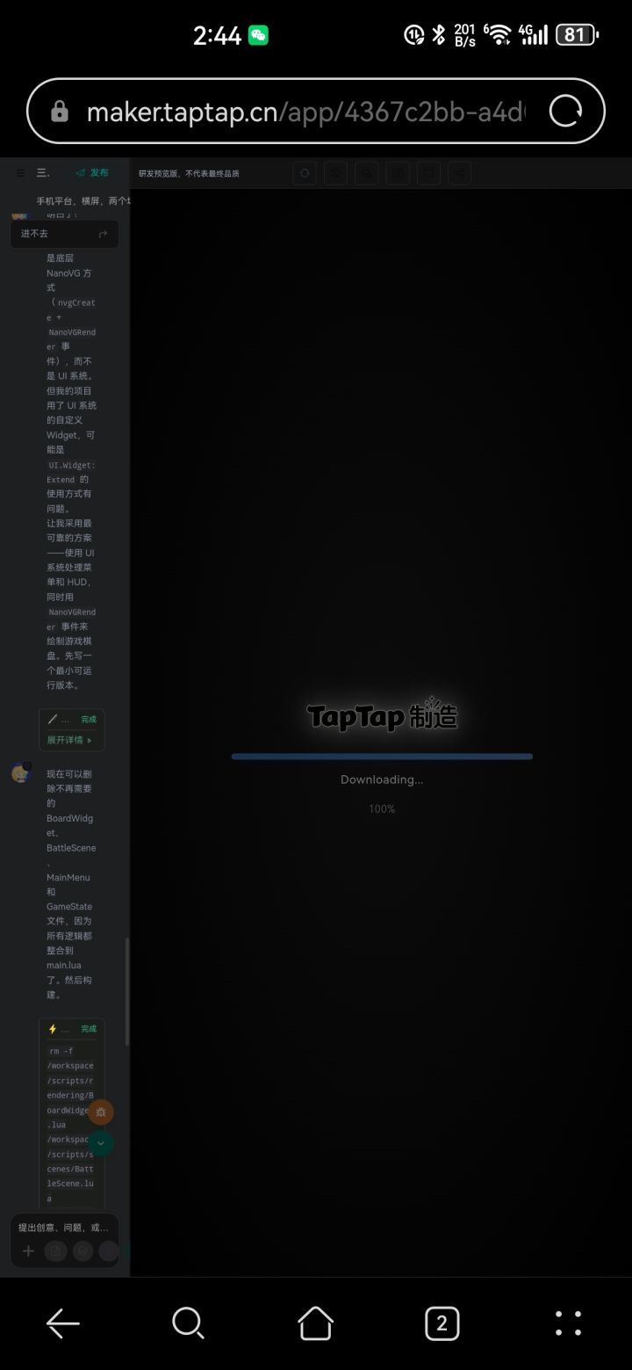Tap the browser search icon in bottom bar
Viewport: 632px width, 1370px height.
coord(189,1323)
